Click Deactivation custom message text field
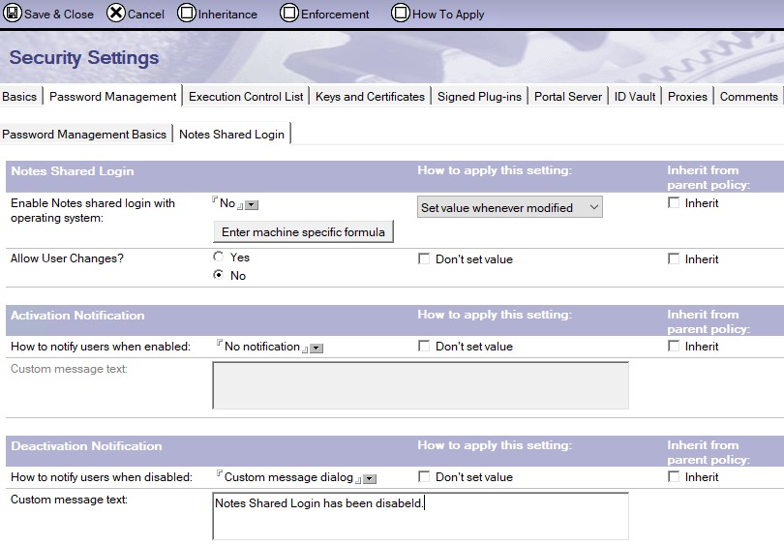 point(420,516)
